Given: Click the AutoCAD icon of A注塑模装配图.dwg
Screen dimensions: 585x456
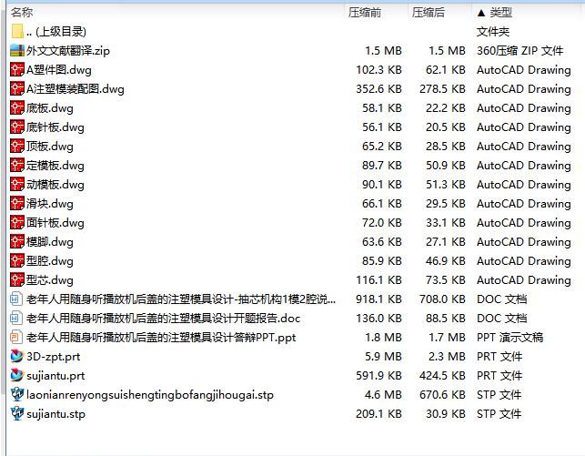Looking at the screenshot, I should click(17, 89).
